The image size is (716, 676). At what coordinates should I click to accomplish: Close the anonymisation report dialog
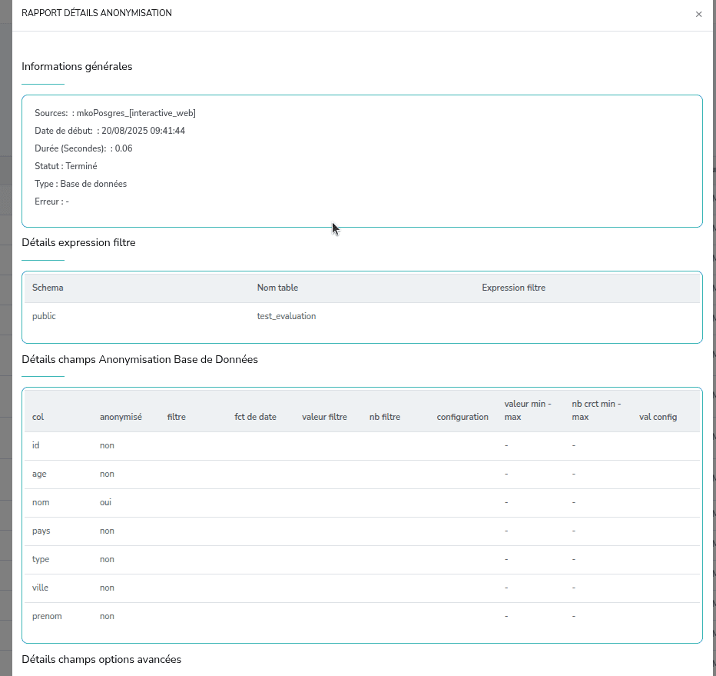(698, 14)
